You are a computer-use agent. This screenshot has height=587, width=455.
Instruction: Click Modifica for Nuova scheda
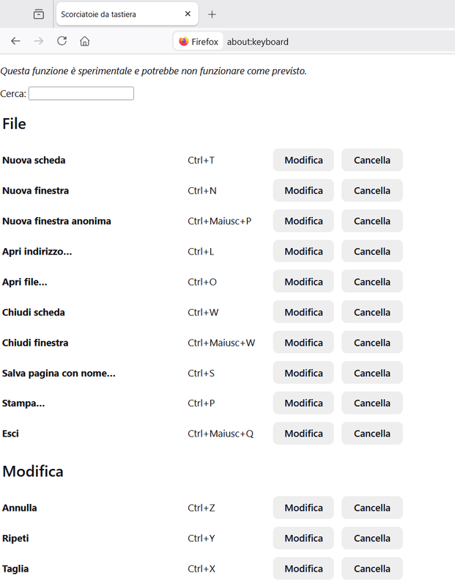[x=303, y=160]
